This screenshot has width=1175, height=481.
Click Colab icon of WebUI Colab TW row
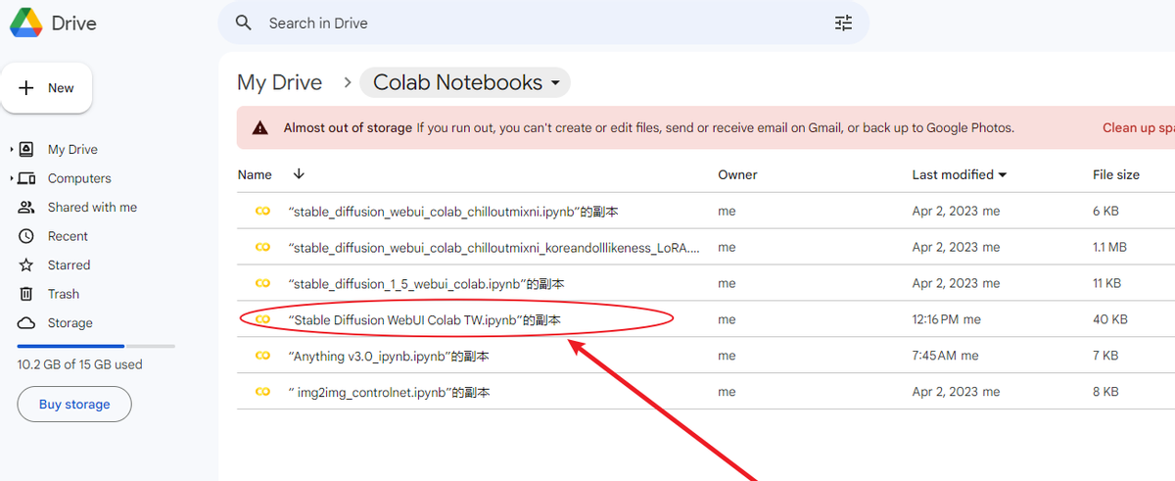[262, 319]
